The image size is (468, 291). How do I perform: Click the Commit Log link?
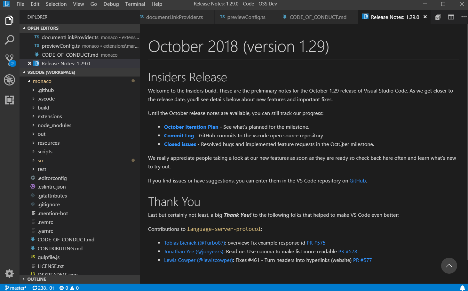(x=179, y=135)
